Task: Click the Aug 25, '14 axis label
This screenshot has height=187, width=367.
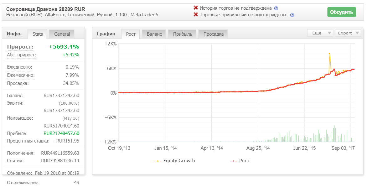Action: click(258, 148)
